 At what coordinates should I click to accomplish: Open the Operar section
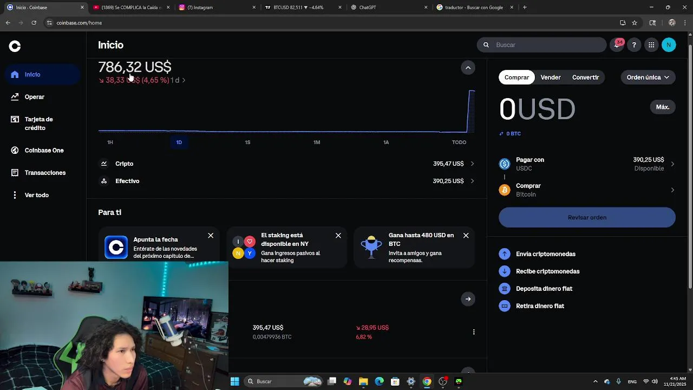[43, 97]
